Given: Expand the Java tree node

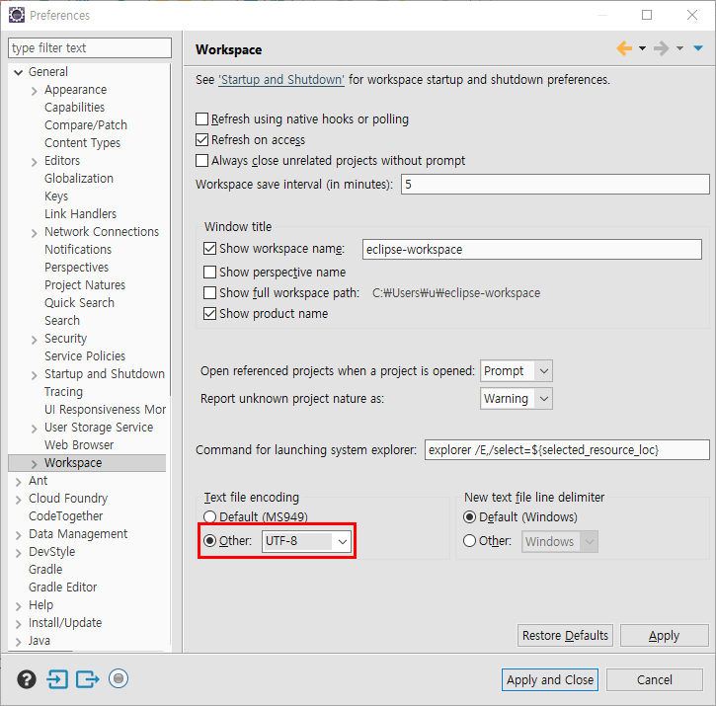Looking at the screenshot, I should (18, 642).
